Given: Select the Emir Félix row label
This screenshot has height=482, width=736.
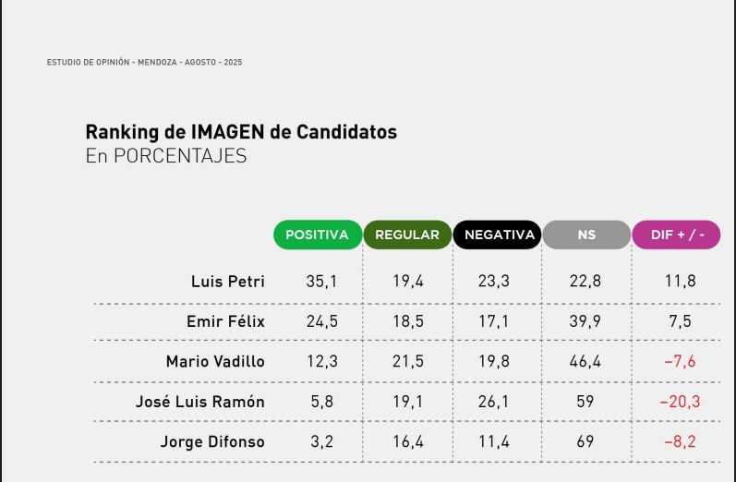Looking at the screenshot, I should tap(225, 321).
